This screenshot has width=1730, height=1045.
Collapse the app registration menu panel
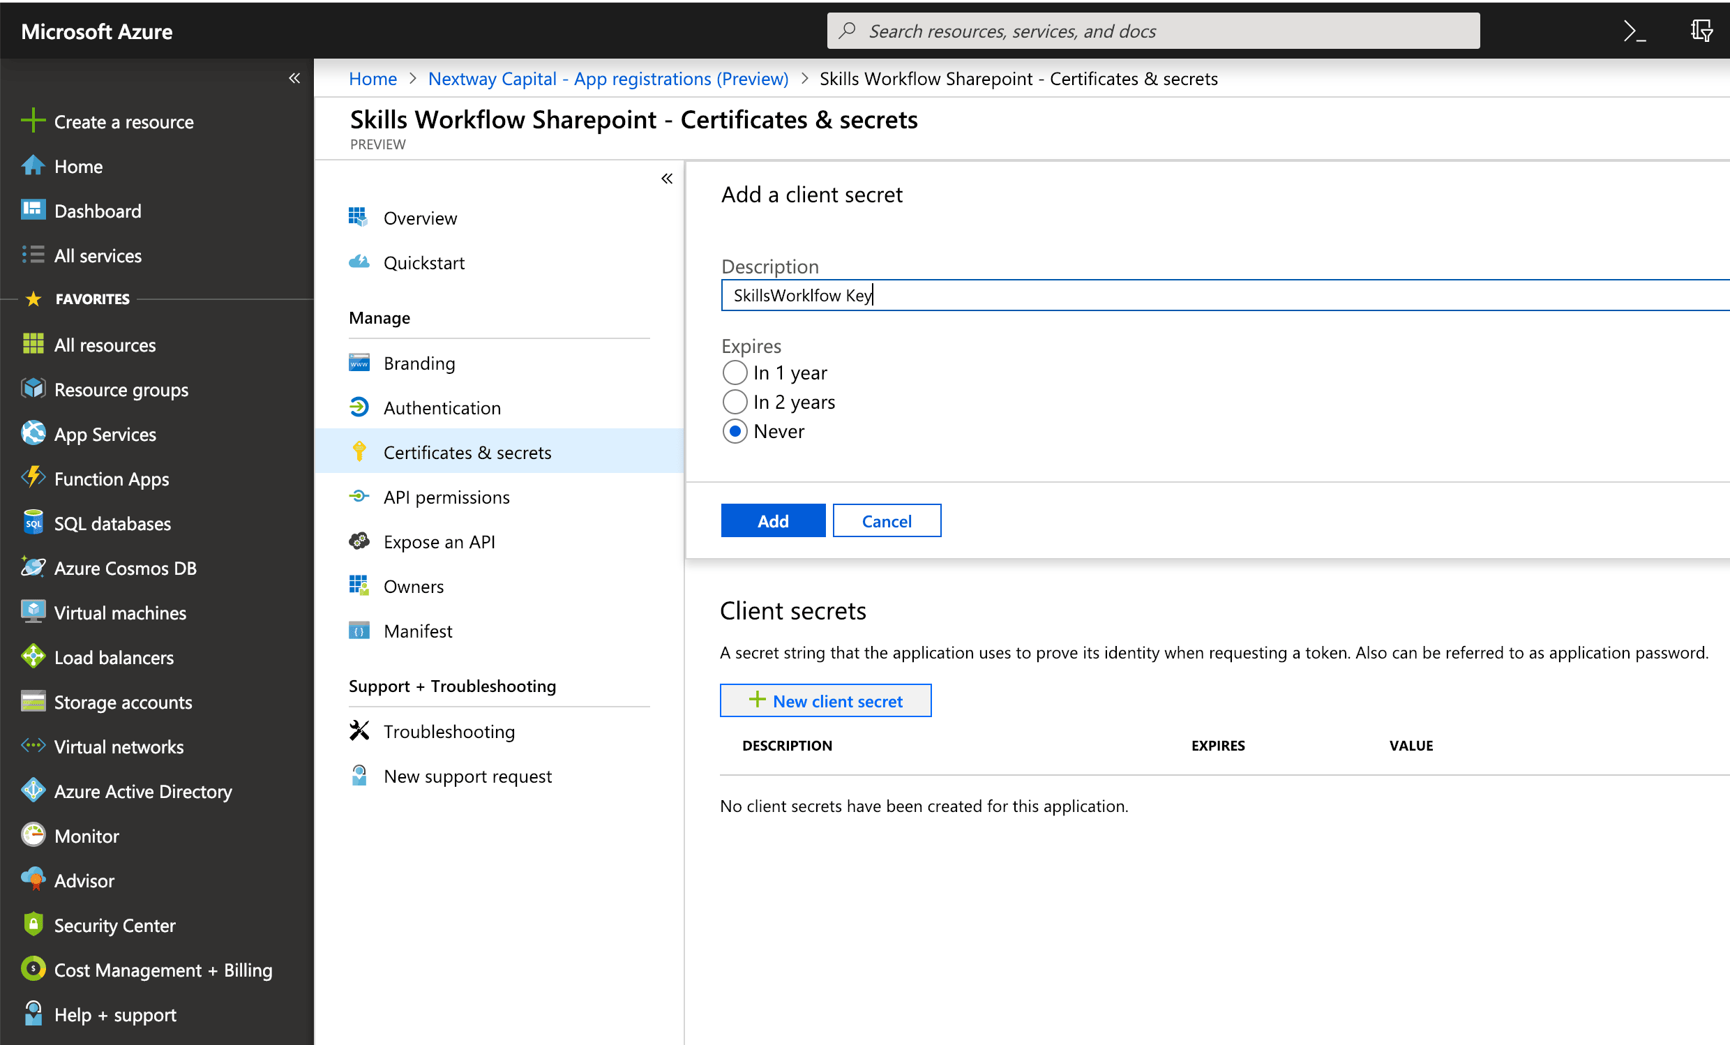pos(666,179)
